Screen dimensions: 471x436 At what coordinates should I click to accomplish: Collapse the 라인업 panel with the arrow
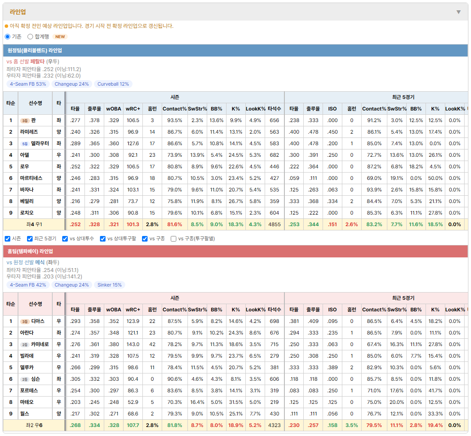[x=459, y=12]
